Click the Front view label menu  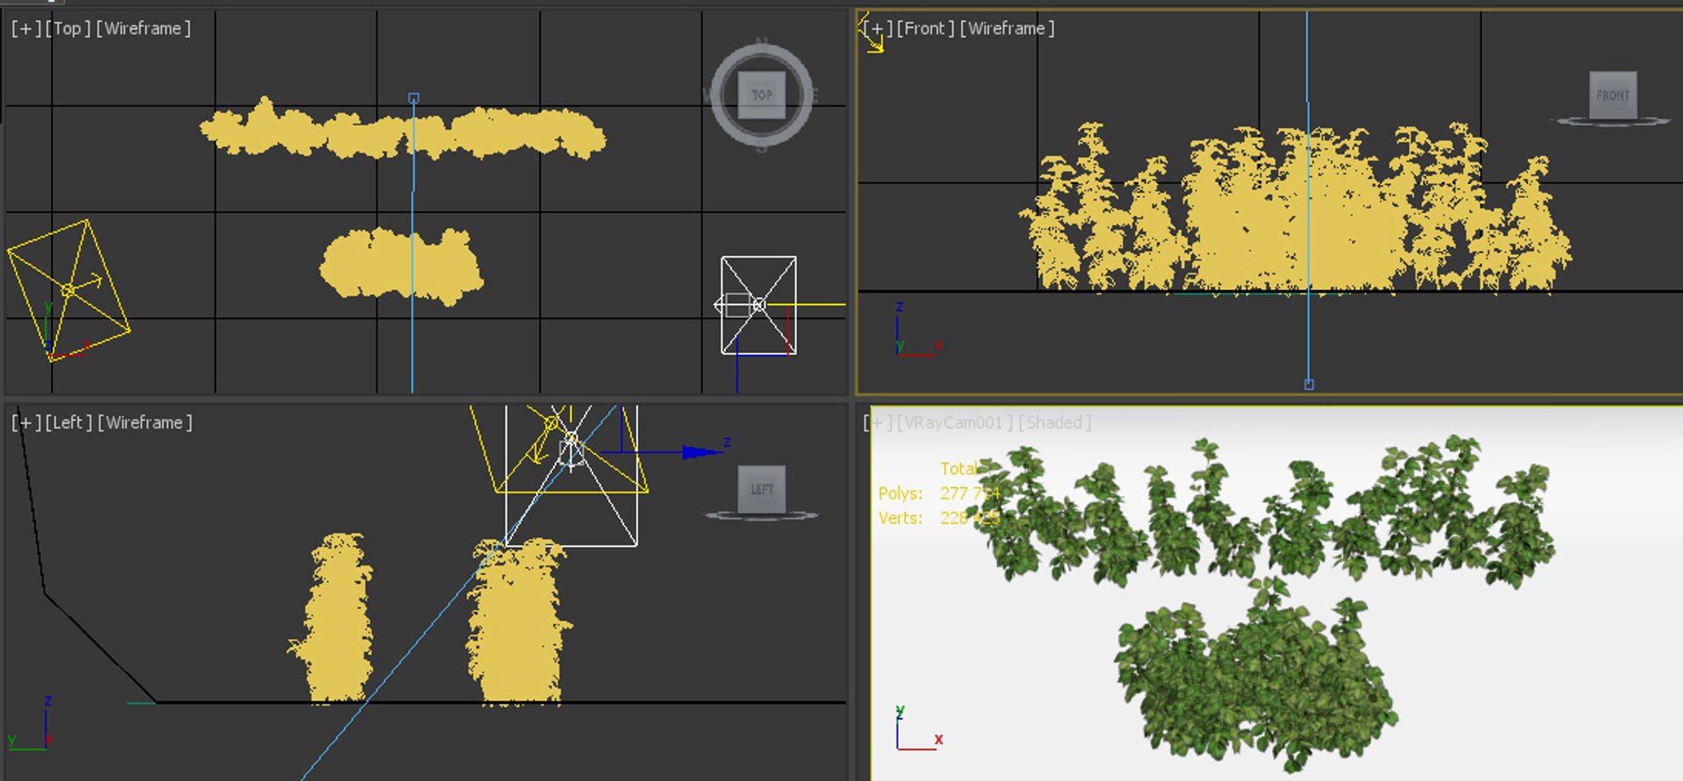(x=925, y=28)
